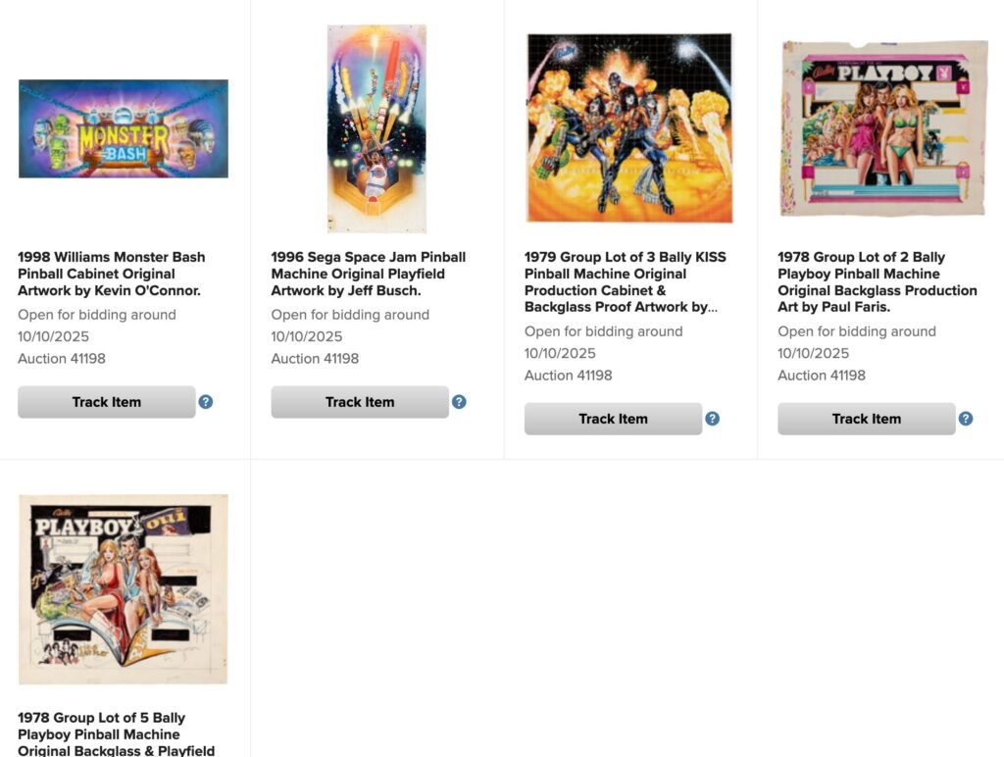View the KISS pinball artwork image
This screenshot has width=1004, height=757.
[x=629, y=128]
